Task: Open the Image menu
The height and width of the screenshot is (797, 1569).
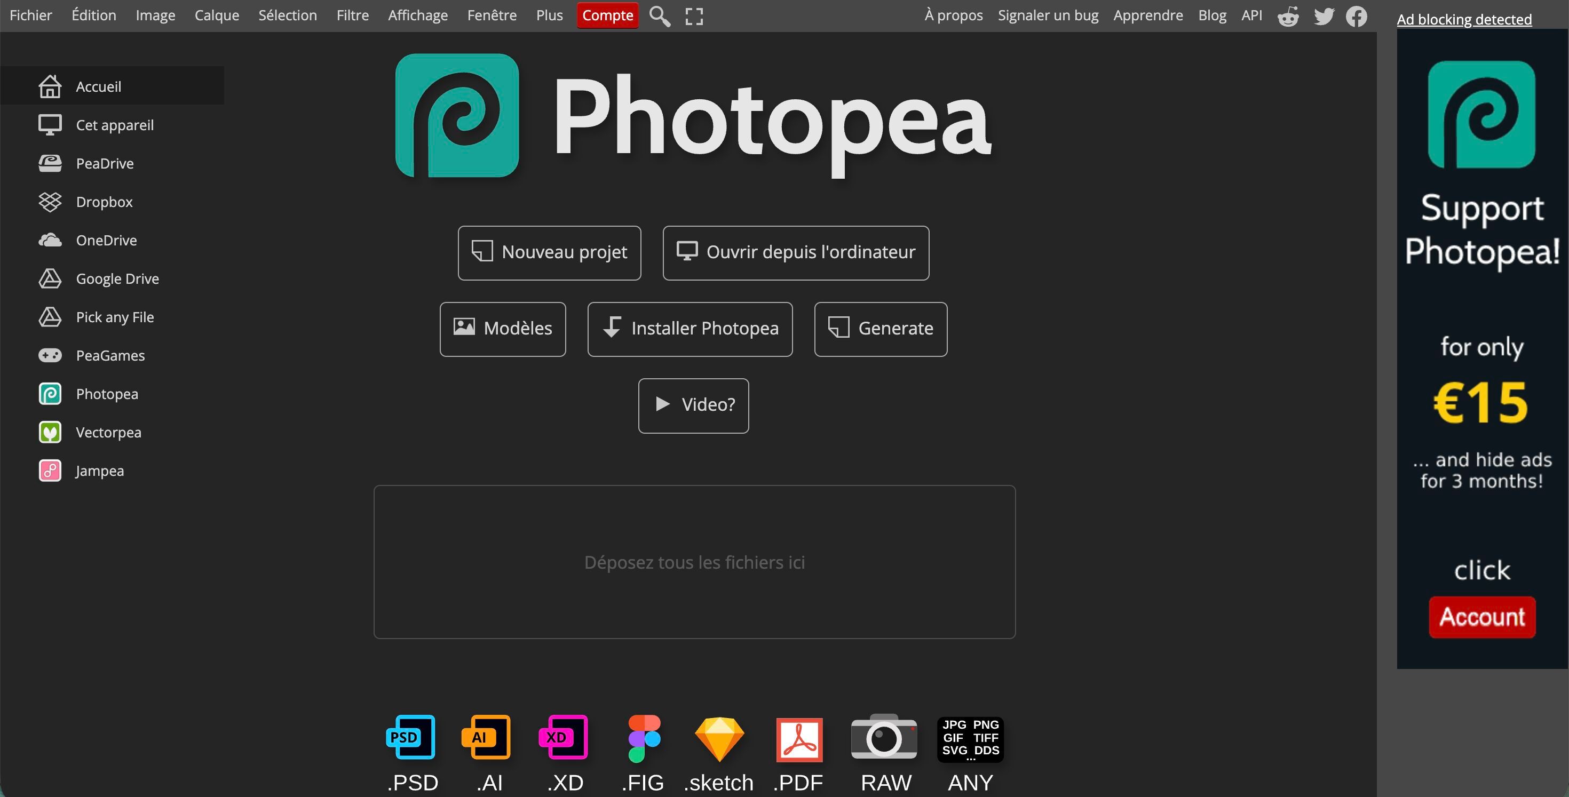Action: point(155,15)
